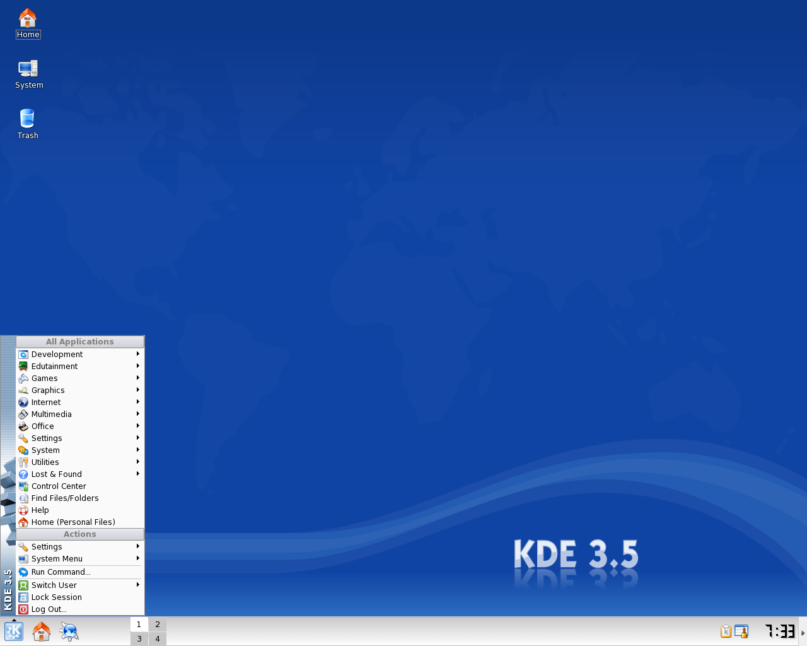Open Settings under All Applications

(80, 438)
